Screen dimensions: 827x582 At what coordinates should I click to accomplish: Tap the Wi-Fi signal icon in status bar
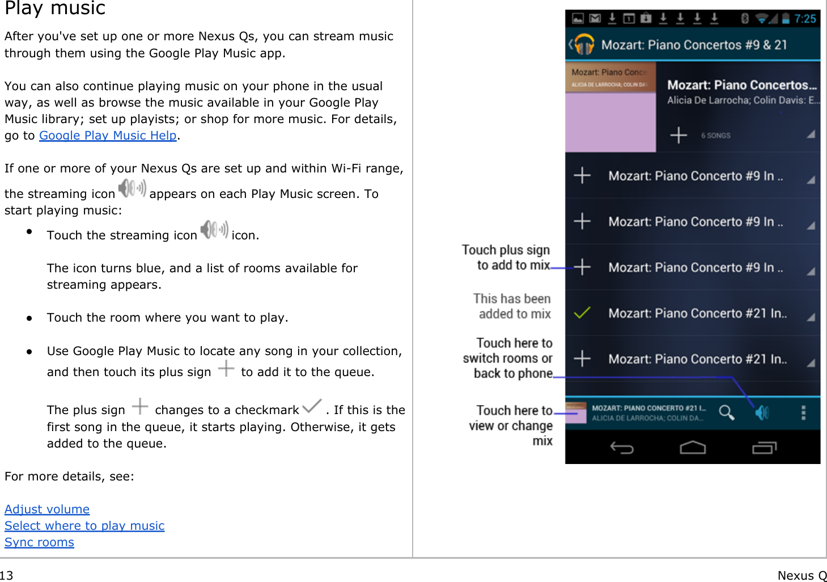(762, 19)
